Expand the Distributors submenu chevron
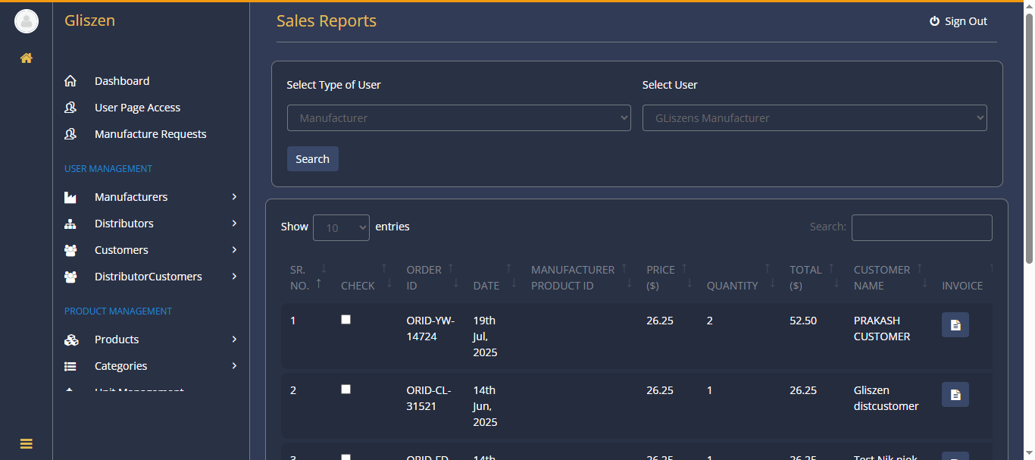Image resolution: width=1035 pixels, height=460 pixels. point(234,224)
